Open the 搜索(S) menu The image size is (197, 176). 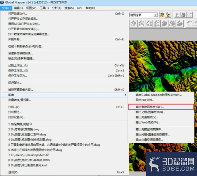69,8
